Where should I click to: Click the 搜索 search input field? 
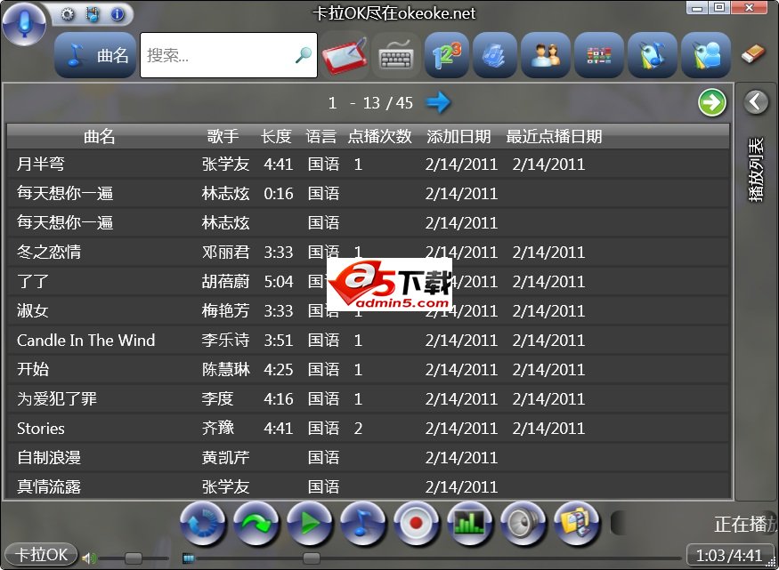[229, 55]
